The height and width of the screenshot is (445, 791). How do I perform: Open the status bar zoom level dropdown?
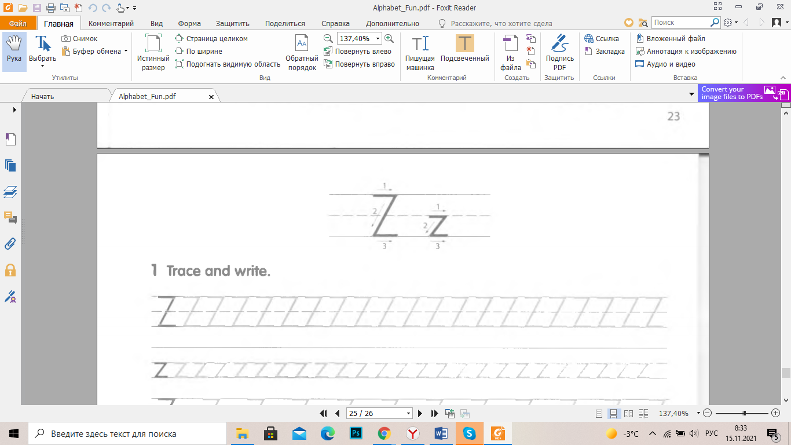698,414
